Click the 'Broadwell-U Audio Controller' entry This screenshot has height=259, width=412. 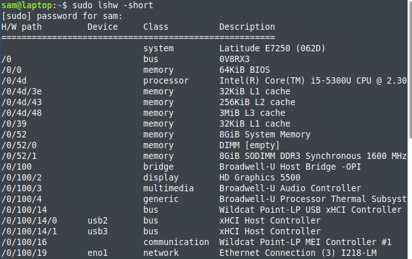[x=290, y=189]
